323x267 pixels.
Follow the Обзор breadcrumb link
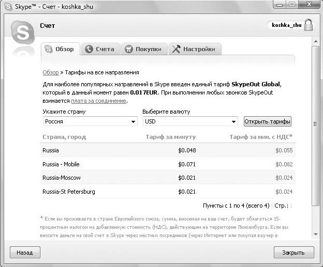click(50, 72)
